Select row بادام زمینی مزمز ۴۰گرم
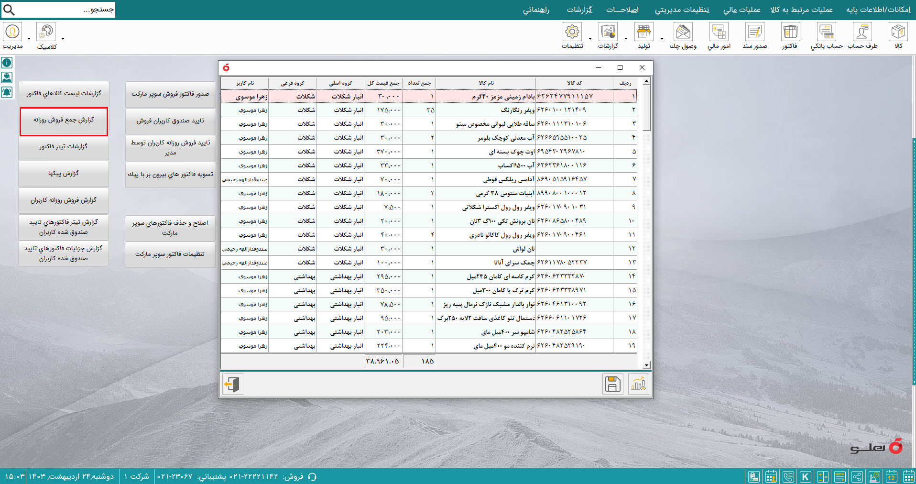Screen dimensions: 916x484 [x=429, y=96]
